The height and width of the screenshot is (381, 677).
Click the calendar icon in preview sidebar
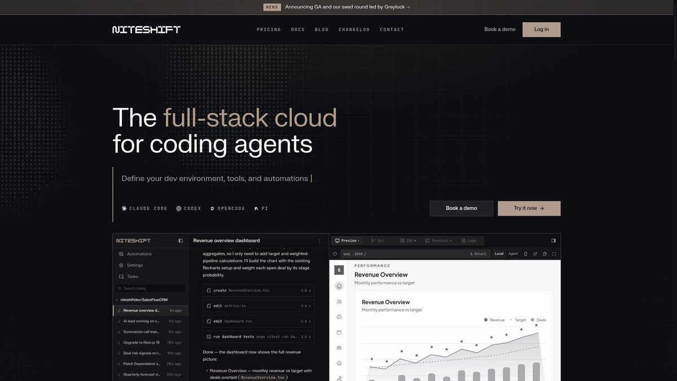339,332
